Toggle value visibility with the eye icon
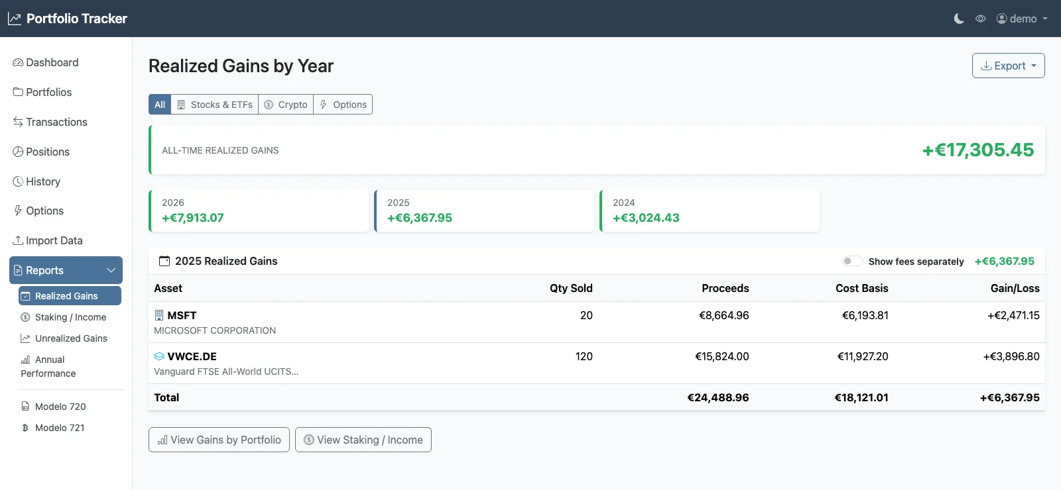The height and width of the screenshot is (490, 1061). tap(981, 19)
